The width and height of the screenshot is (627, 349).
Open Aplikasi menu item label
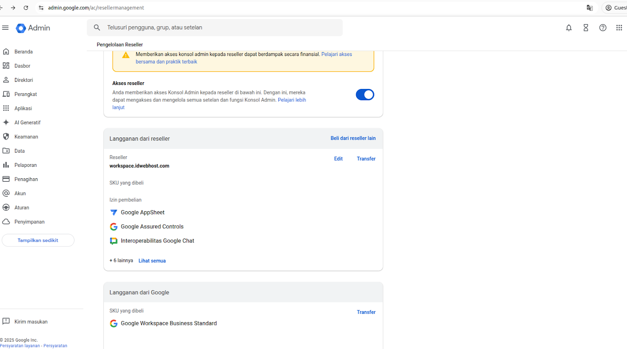[23, 108]
